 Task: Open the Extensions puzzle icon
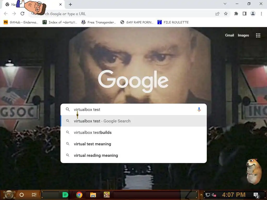coord(236,14)
